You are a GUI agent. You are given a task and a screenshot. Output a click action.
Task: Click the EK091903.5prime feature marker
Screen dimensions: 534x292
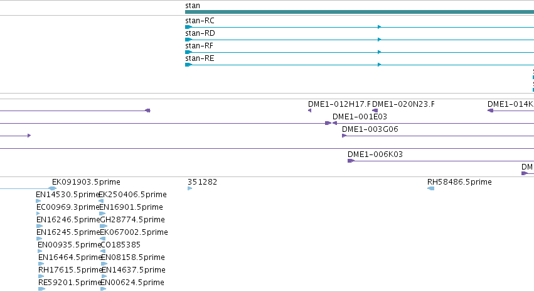(x=53, y=188)
